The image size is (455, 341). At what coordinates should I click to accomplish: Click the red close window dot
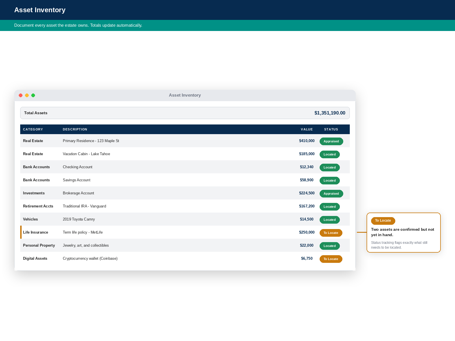(x=20, y=95)
